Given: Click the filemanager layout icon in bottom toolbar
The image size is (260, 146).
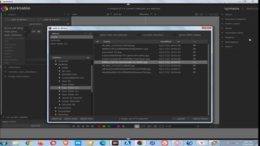Looking at the screenshot, I should coord(137,126).
